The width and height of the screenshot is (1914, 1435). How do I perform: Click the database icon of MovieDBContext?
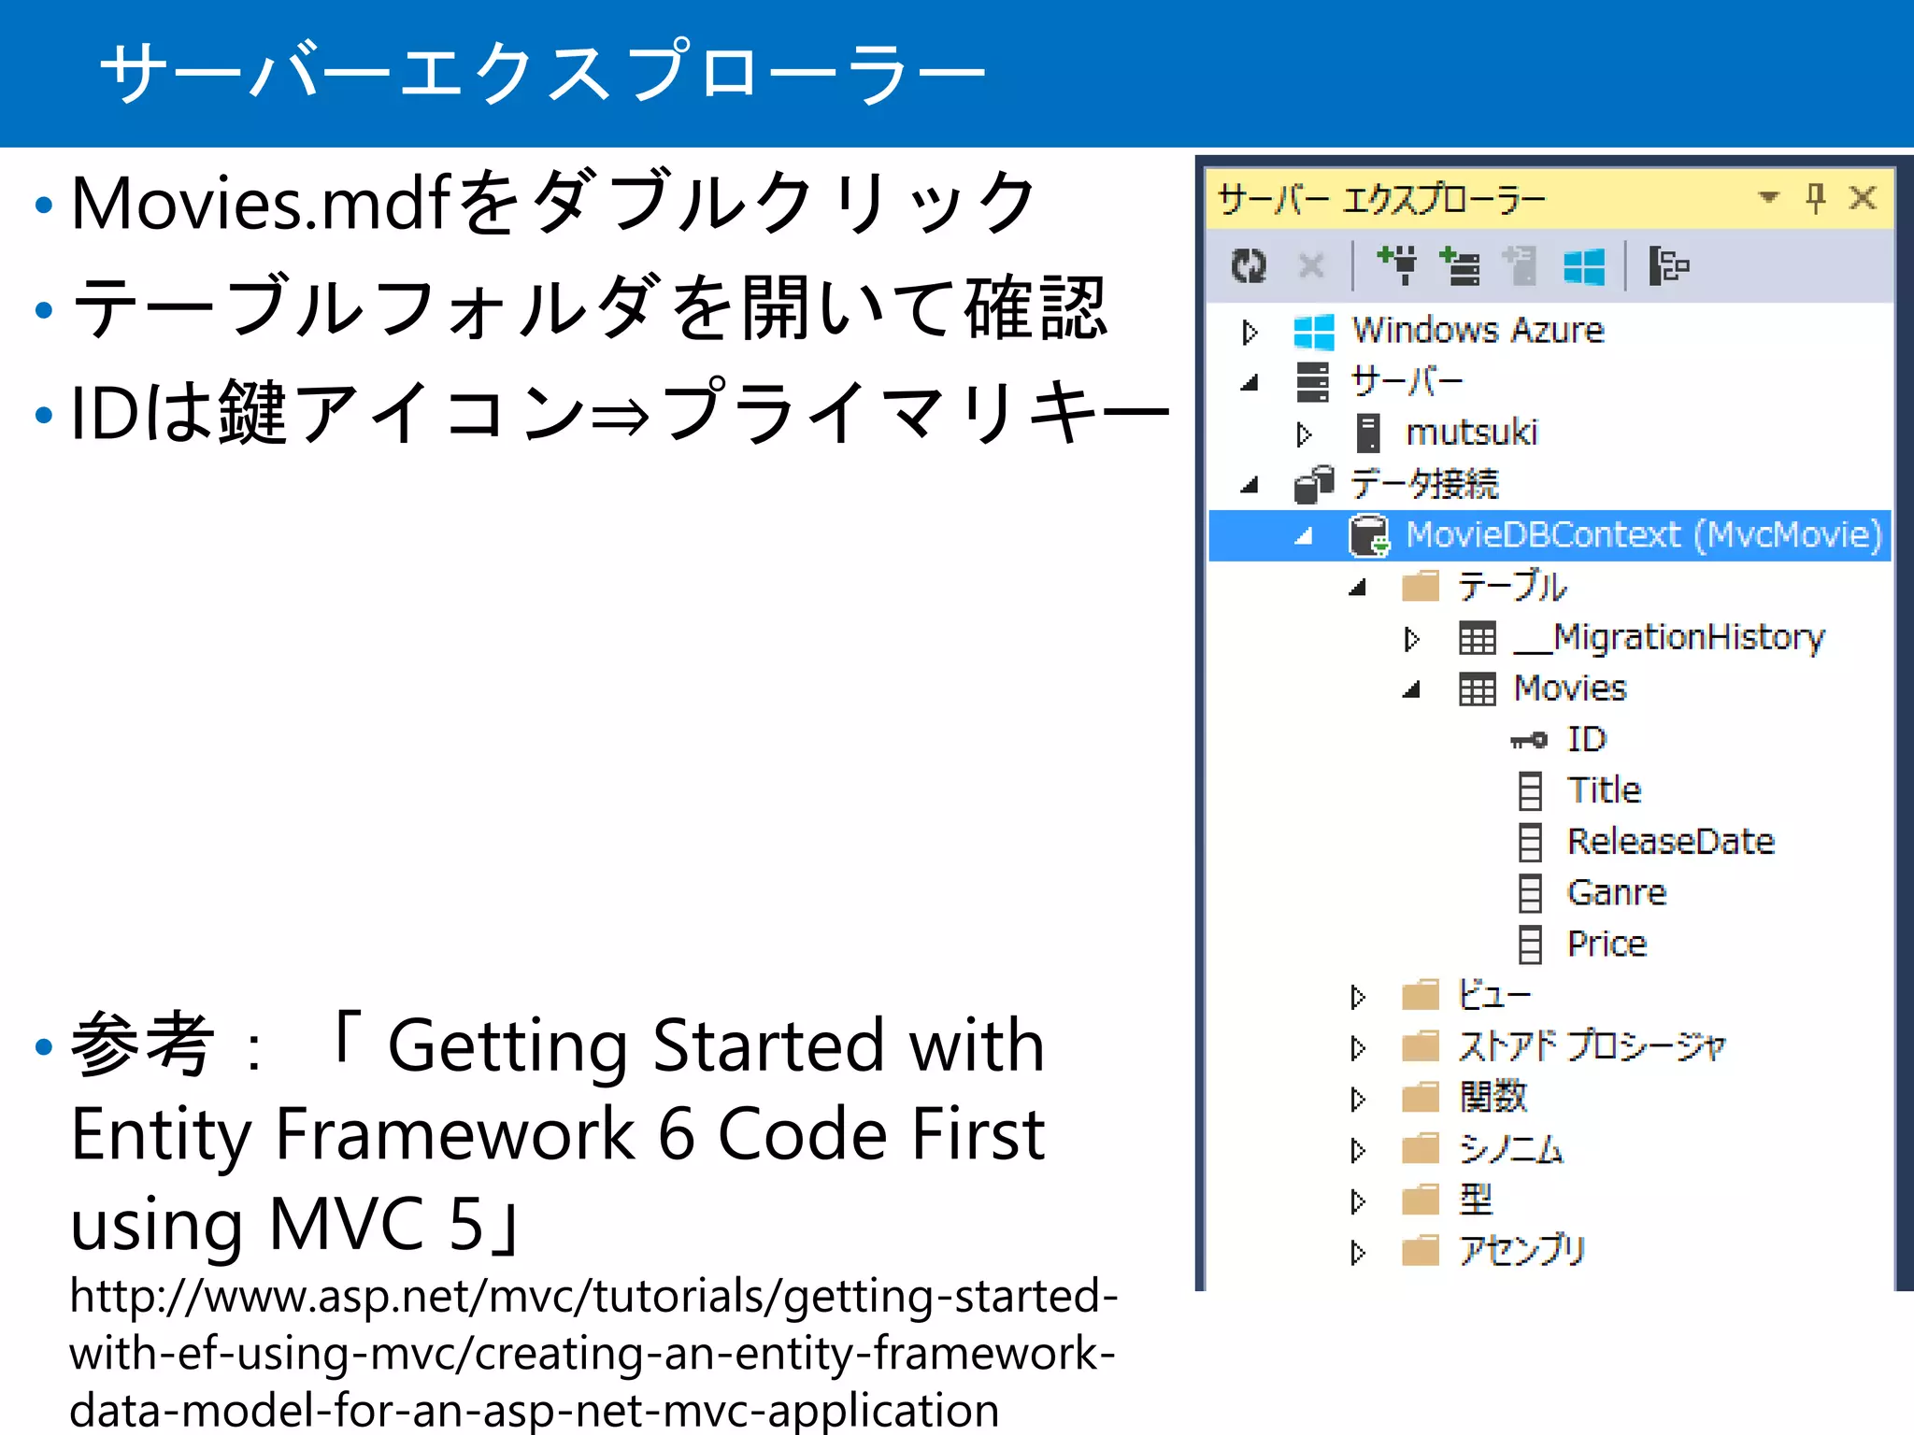1369,535
